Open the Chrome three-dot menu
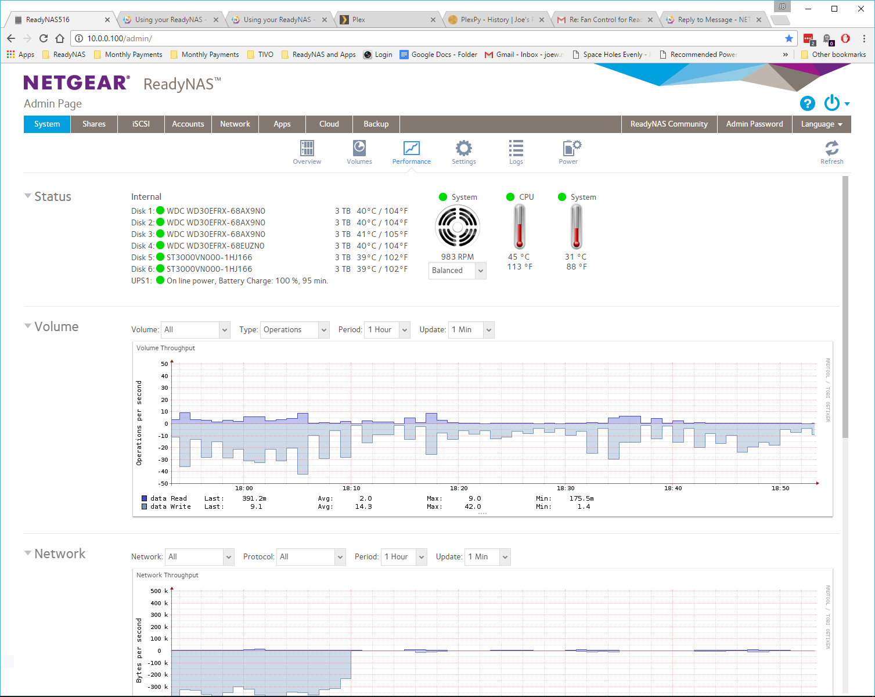Screen dimensions: 875x697 [864, 38]
